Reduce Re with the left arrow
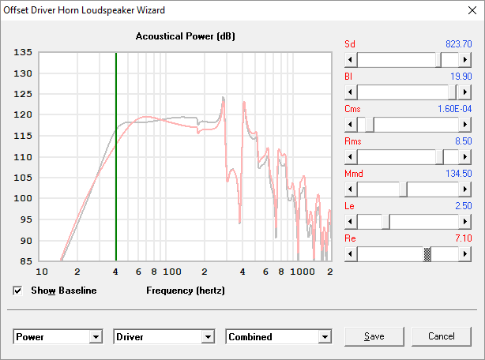The height and width of the screenshot is (360, 485). click(351, 254)
